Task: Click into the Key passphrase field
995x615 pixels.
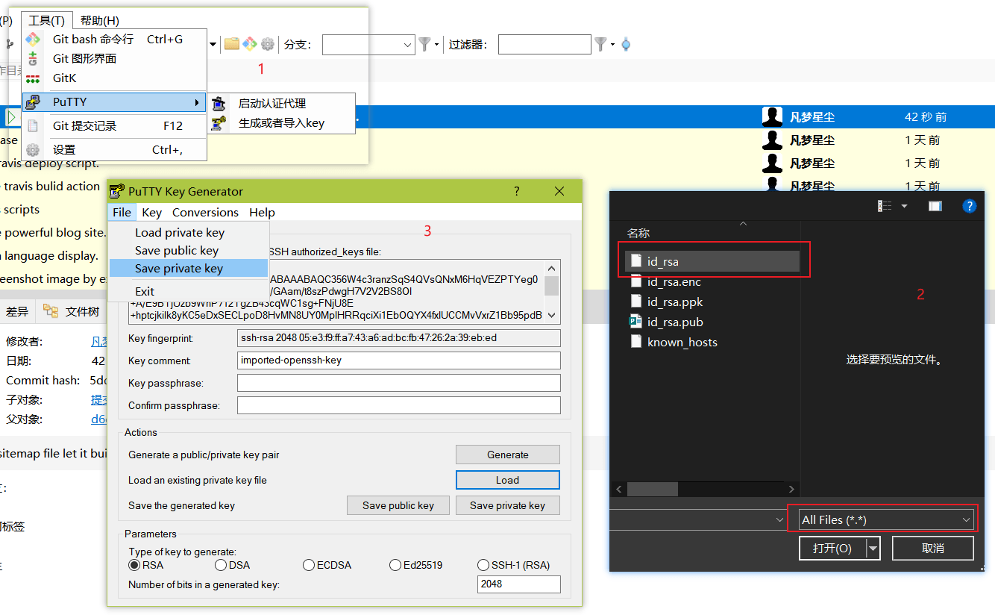Action: [398, 383]
